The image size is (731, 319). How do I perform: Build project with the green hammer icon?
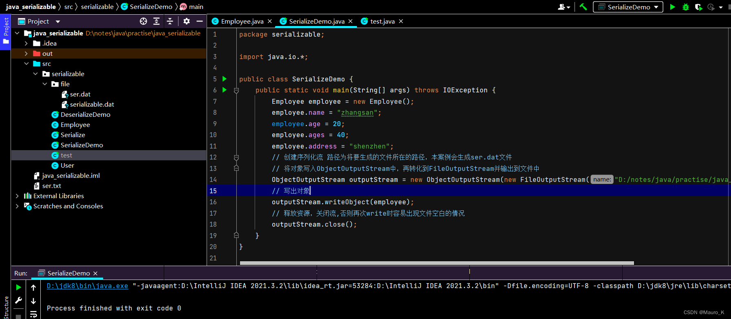pos(583,7)
